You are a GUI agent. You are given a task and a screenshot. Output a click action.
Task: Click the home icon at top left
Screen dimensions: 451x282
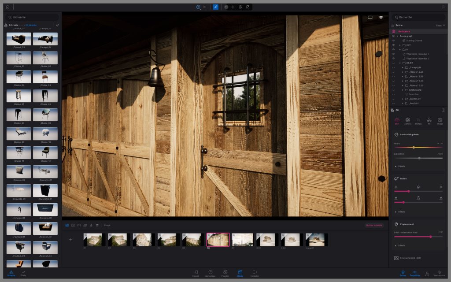pyautogui.click(x=7, y=7)
